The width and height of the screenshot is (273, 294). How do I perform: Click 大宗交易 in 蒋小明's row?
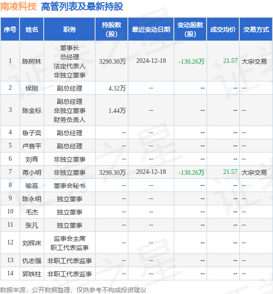254,172
